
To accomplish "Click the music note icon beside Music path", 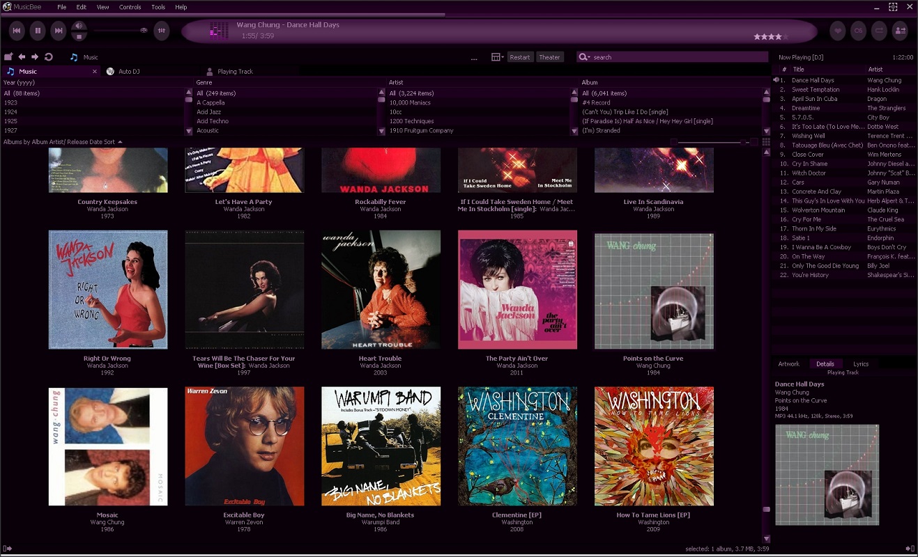I will coord(74,57).
